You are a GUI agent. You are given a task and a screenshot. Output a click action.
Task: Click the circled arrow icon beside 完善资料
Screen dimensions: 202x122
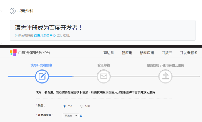12,11
